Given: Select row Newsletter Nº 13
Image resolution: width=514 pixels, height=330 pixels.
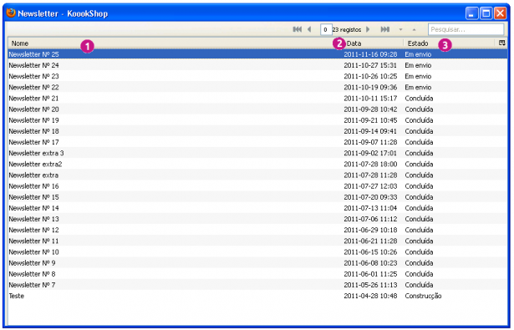Looking at the screenshot, I should (x=257, y=219).
